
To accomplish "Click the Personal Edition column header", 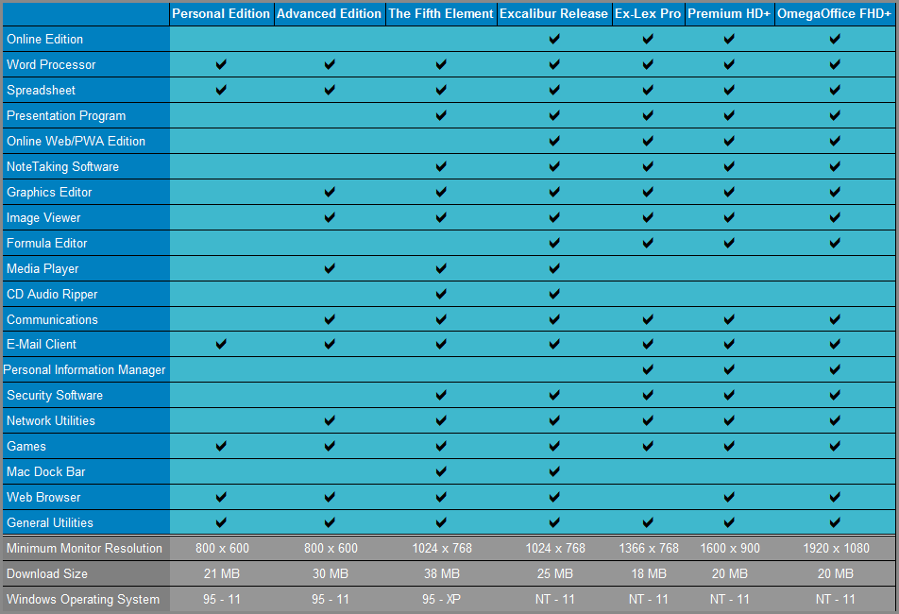I will point(221,13).
